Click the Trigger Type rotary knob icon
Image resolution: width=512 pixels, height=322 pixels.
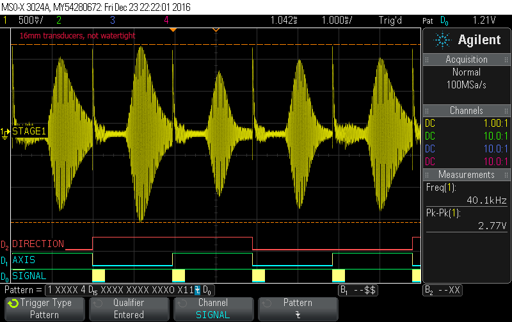tap(13, 303)
